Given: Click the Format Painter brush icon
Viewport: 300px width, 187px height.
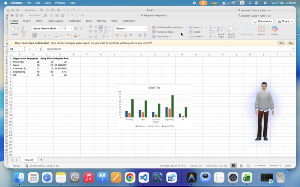Looking at the screenshot, I should 23,36.
